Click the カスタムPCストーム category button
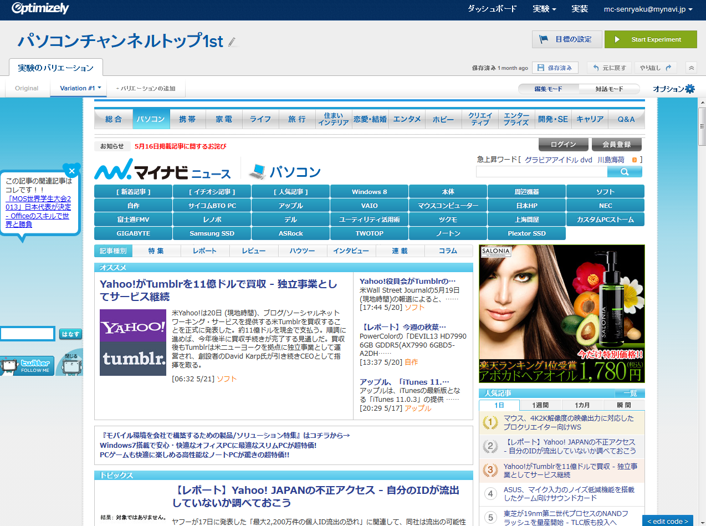The width and height of the screenshot is (706, 526). click(606, 219)
